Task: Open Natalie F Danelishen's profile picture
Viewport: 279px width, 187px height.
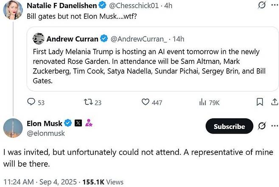Action: pos(13,10)
